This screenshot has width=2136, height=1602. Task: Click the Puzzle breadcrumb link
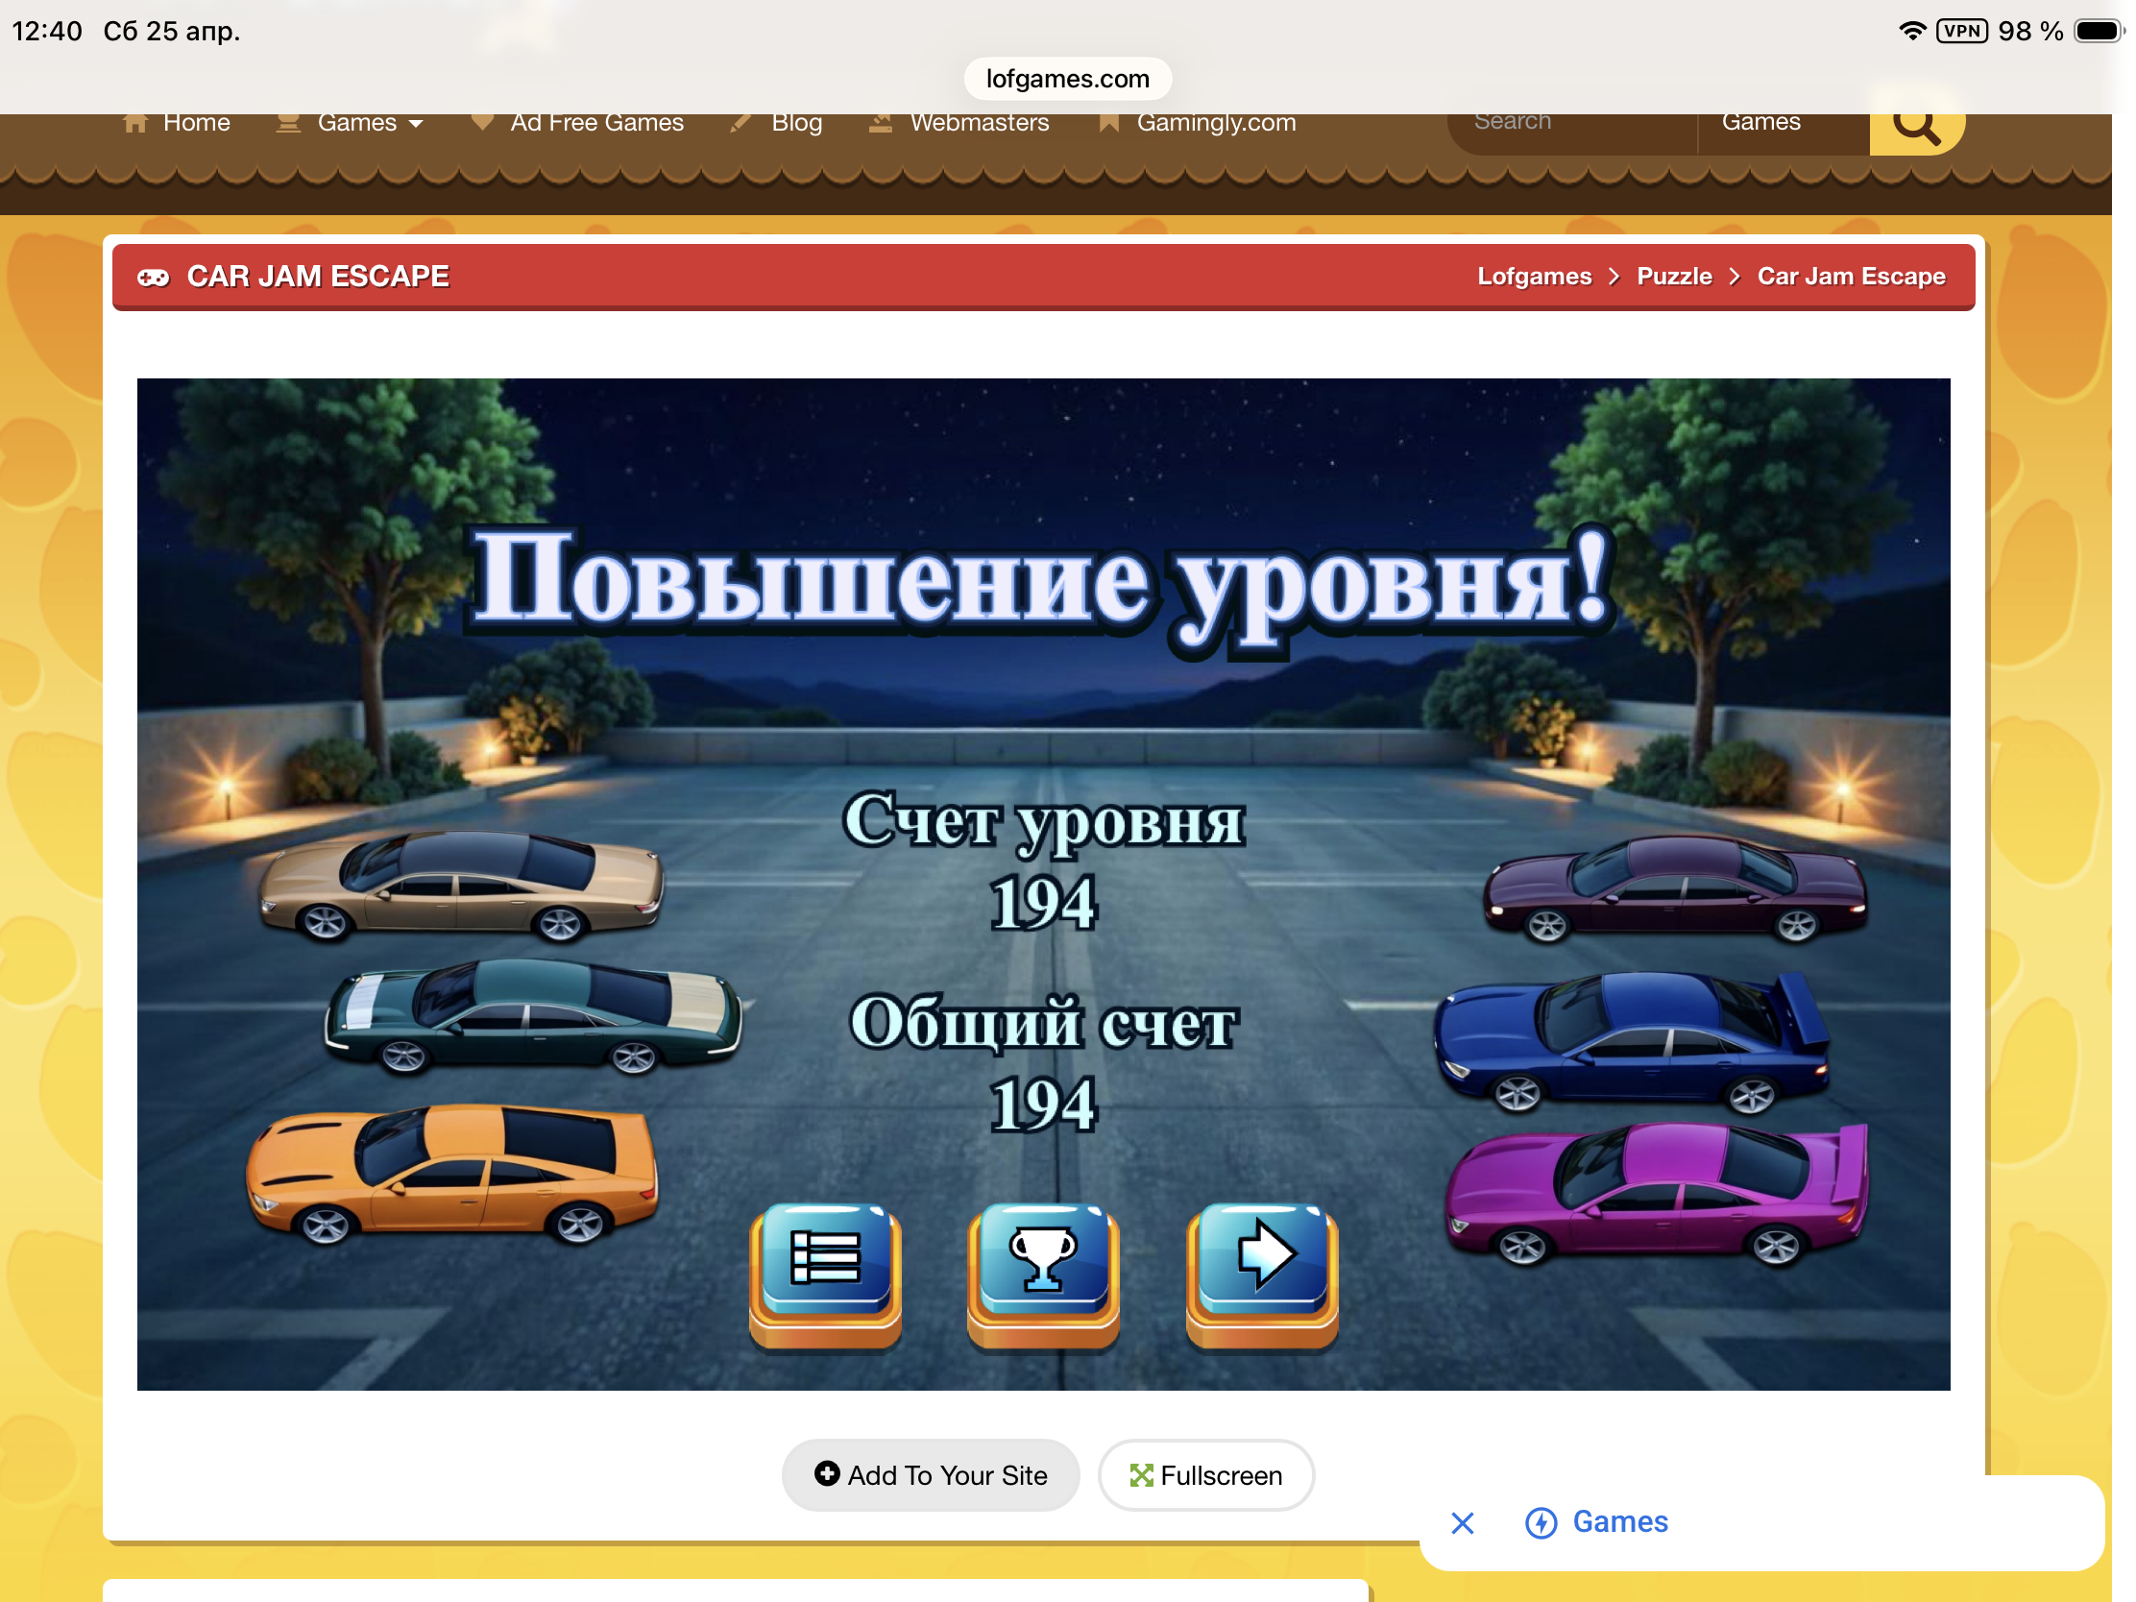[1673, 277]
